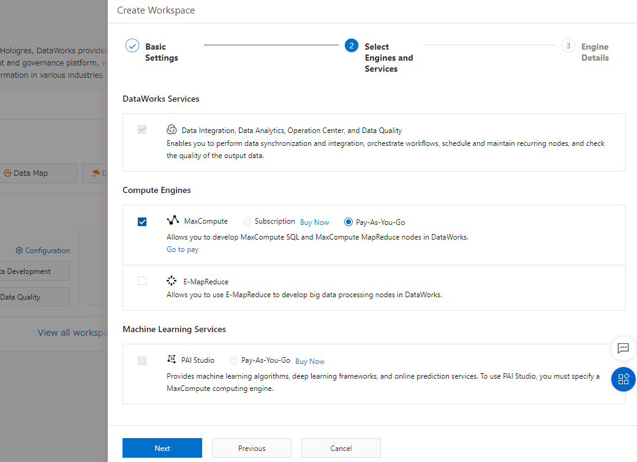Select the Subscription radio button for MaxCompute
Screen dimensions: 637x462
coord(247,222)
